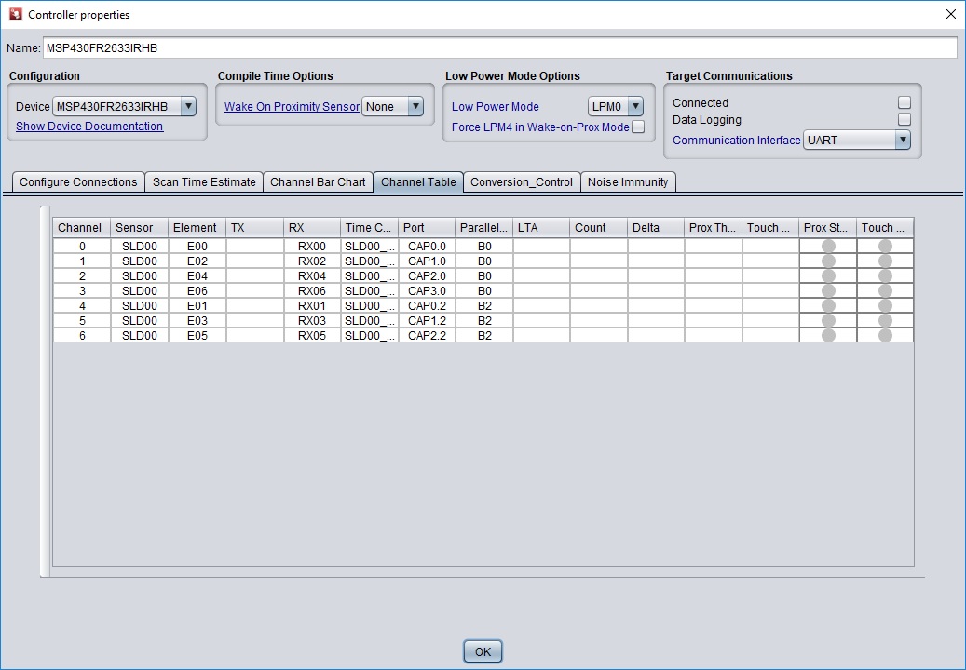Click the Communication Interface label link
Screen dimensions: 966x670
click(736, 141)
